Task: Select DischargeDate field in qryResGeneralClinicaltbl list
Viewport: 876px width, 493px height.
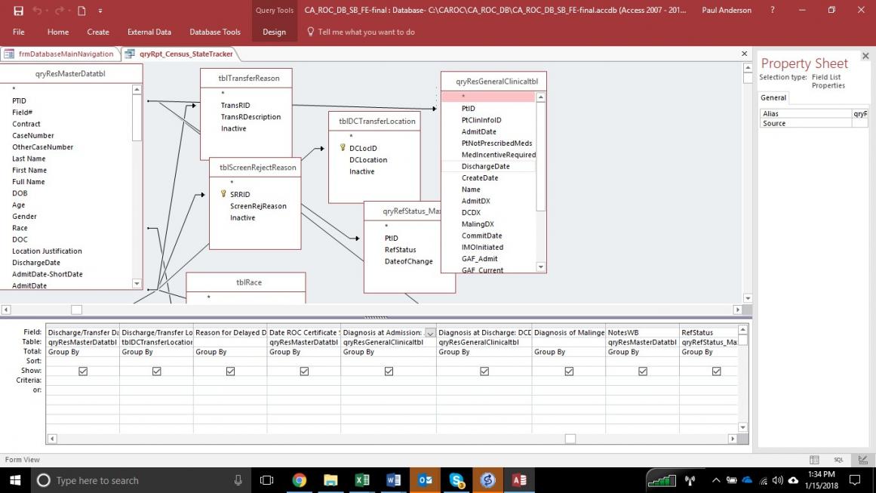Action: coord(485,166)
